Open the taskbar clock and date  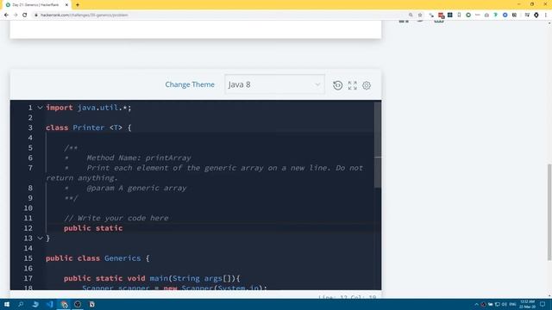[x=527, y=304]
